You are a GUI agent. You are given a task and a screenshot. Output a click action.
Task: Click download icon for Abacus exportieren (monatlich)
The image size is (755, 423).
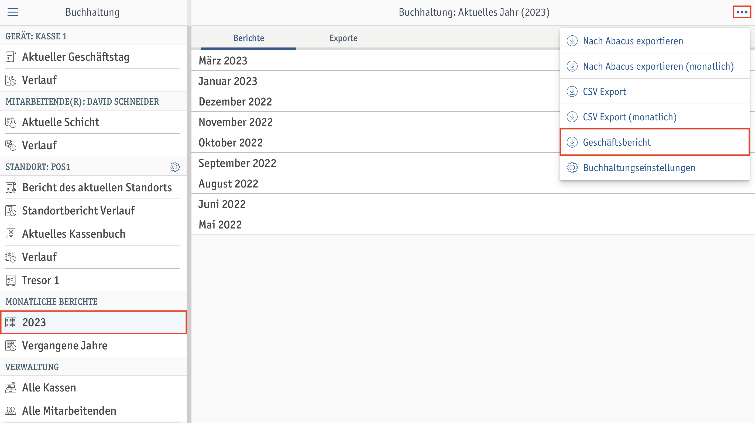click(x=572, y=66)
